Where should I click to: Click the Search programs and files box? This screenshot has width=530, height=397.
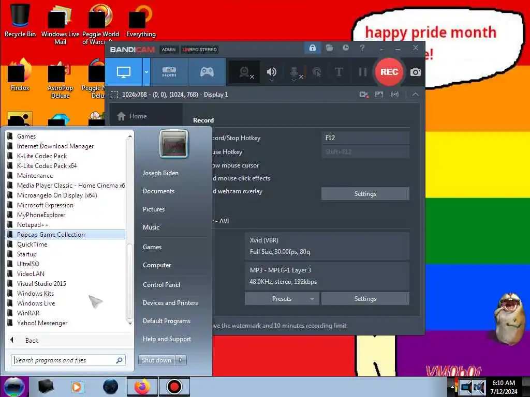coord(68,360)
